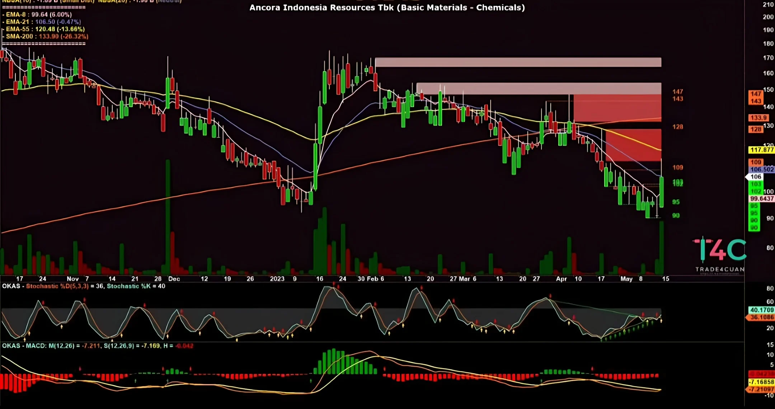Click the 30 date label before Feb
Viewport: 775px width, 409px height.
[361, 279]
